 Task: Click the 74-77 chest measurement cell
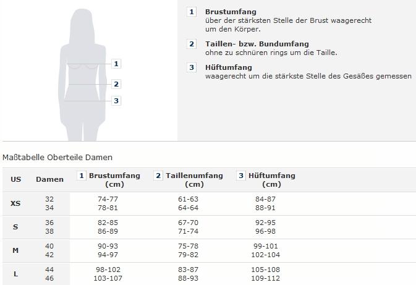(108, 199)
